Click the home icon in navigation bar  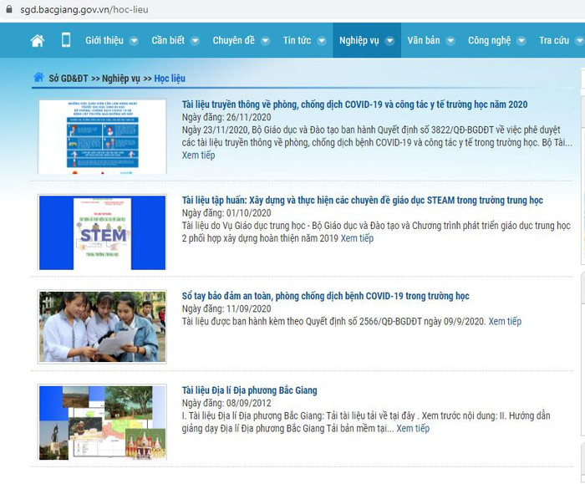37,40
